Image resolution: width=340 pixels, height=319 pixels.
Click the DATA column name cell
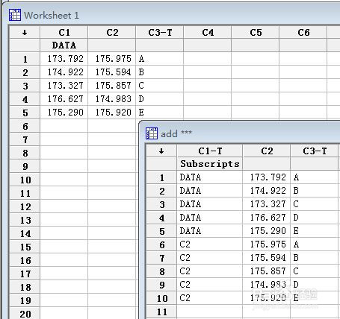(x=64, y=45)
